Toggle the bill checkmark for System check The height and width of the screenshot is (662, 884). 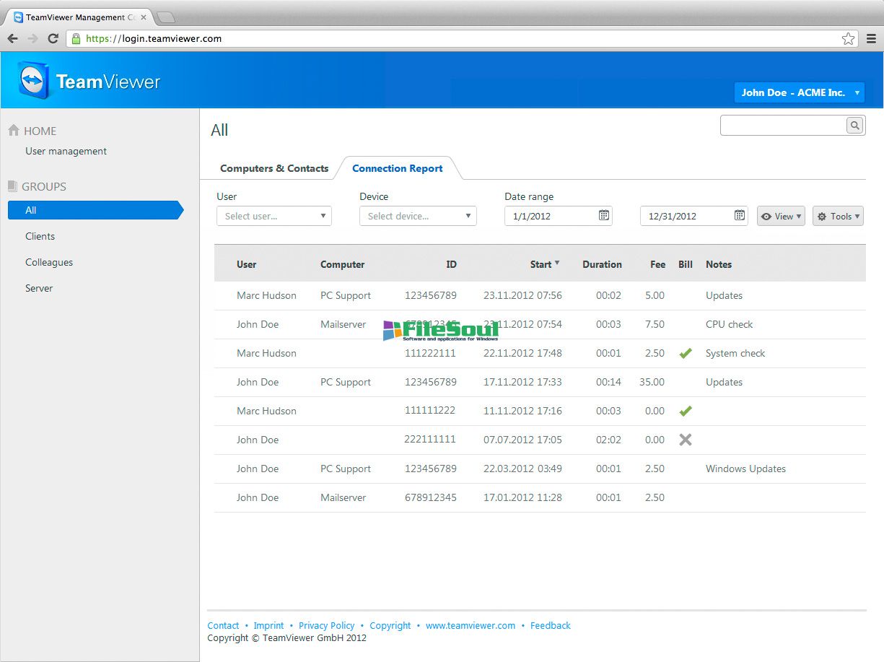click(686, 353)
